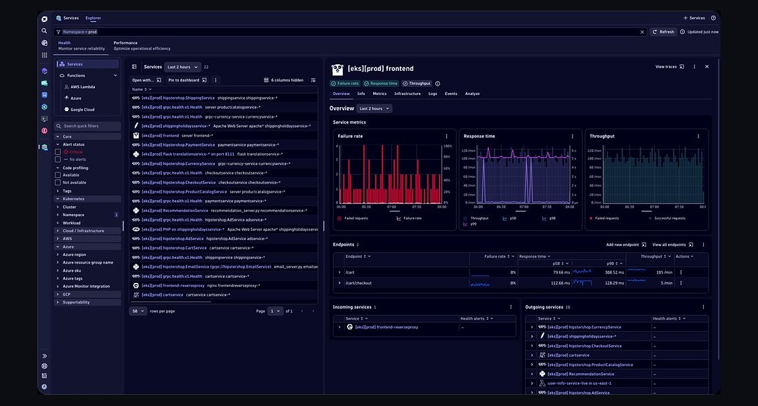Expand the Cluster filter group
Image resolution: width=758 pixels, height=406 pixels.
coord(58,207)
